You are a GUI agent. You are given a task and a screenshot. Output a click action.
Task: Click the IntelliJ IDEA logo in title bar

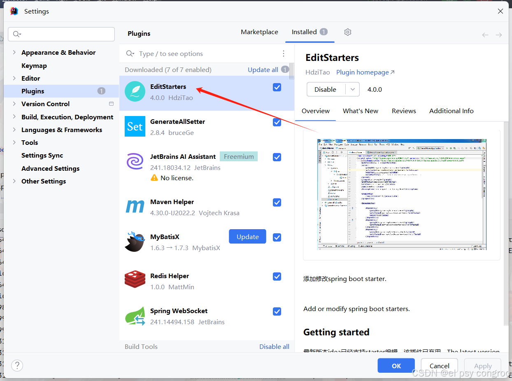click(x=14, y=11)
